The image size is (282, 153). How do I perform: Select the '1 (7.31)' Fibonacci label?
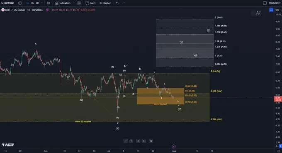(x=219, y=56)
